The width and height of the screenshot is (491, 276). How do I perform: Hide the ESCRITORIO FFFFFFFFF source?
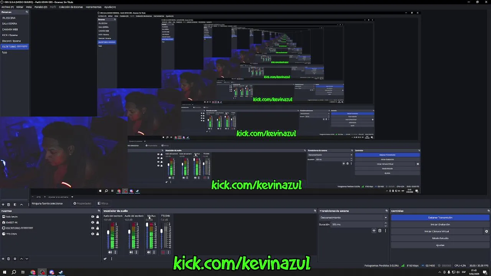click(x=92, y=228)
